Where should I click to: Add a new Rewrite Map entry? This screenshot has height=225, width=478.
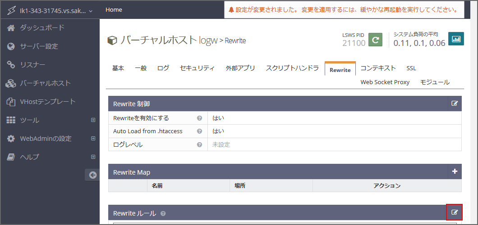tap(455, 171)
